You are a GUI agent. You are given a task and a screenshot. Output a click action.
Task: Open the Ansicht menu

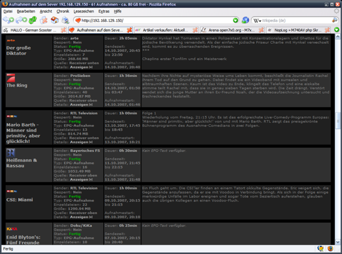(46, 11)
